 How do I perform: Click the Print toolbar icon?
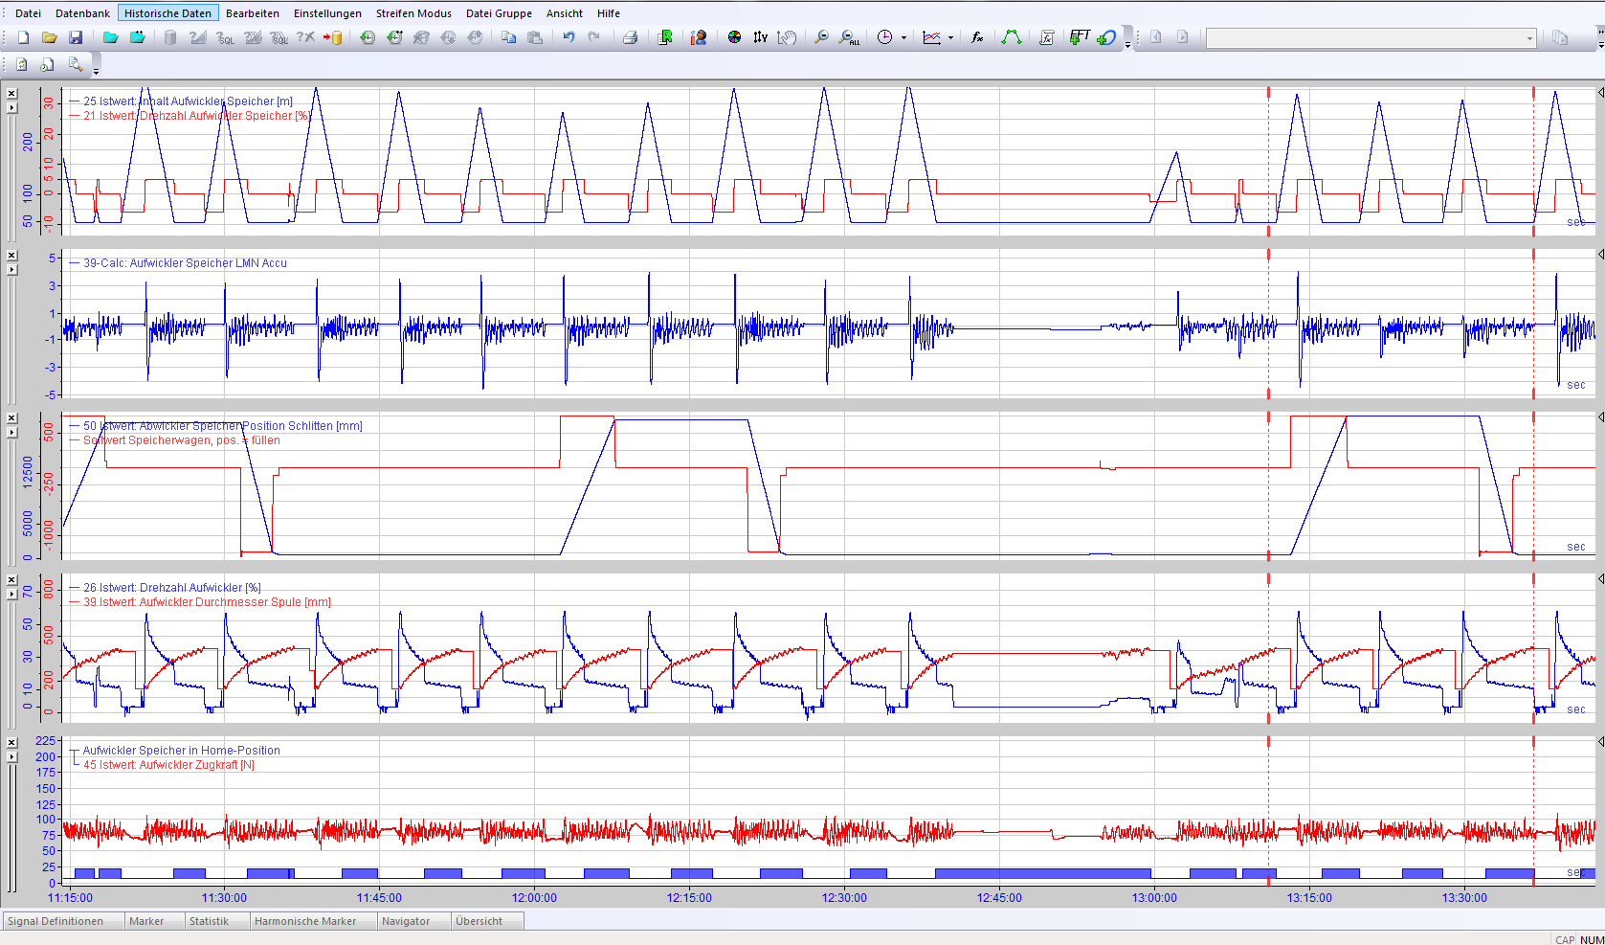coord(630,37)
